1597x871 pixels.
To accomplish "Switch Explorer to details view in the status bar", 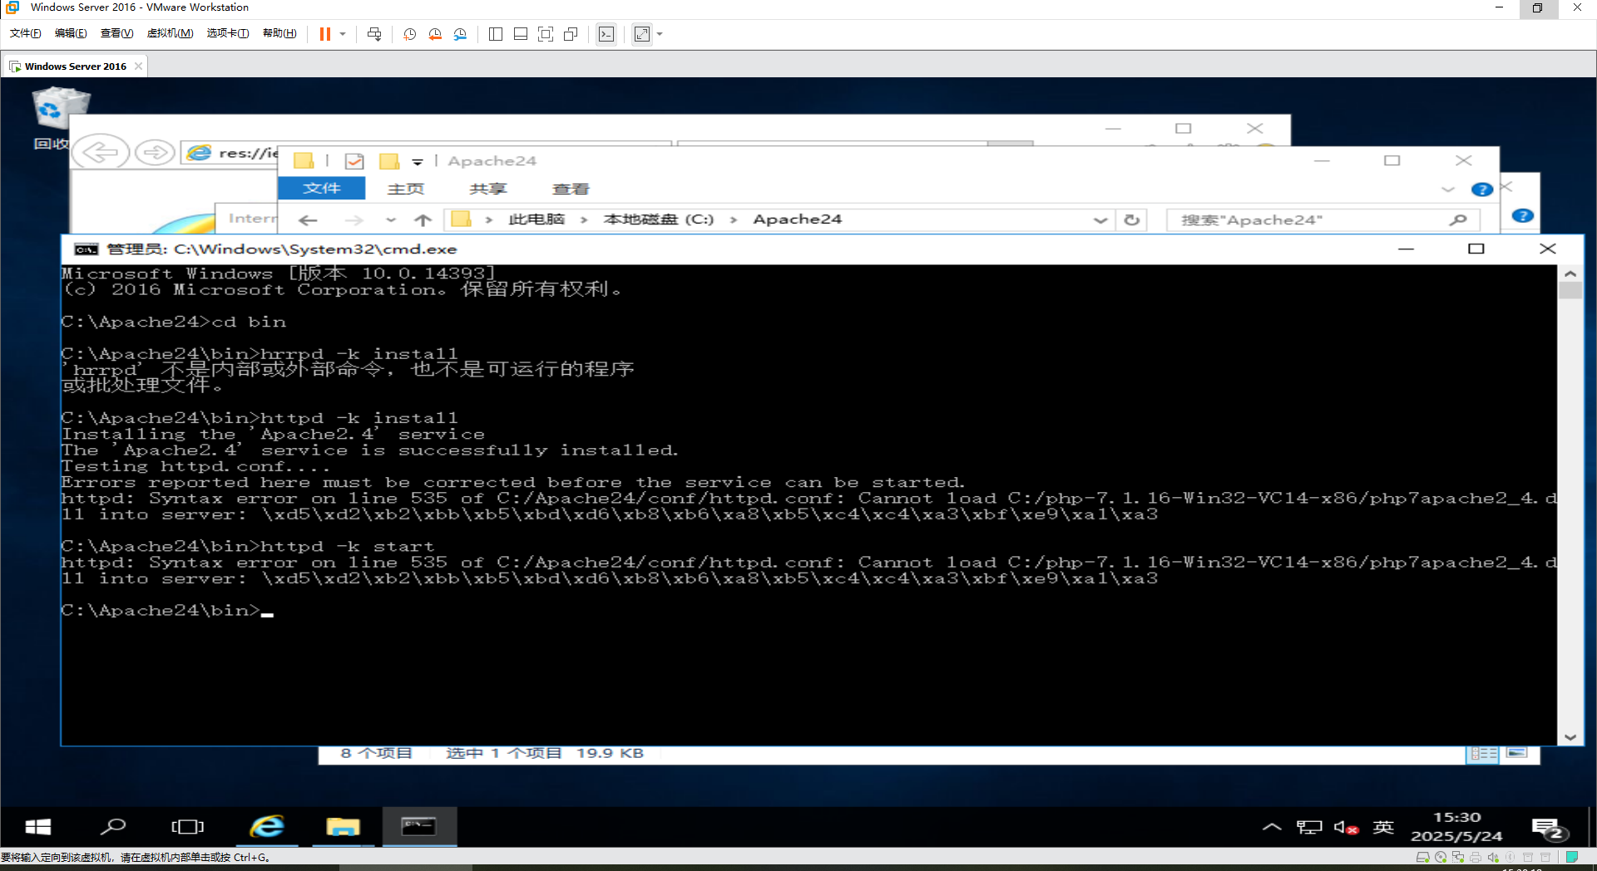I will (x=1484, y=753).
